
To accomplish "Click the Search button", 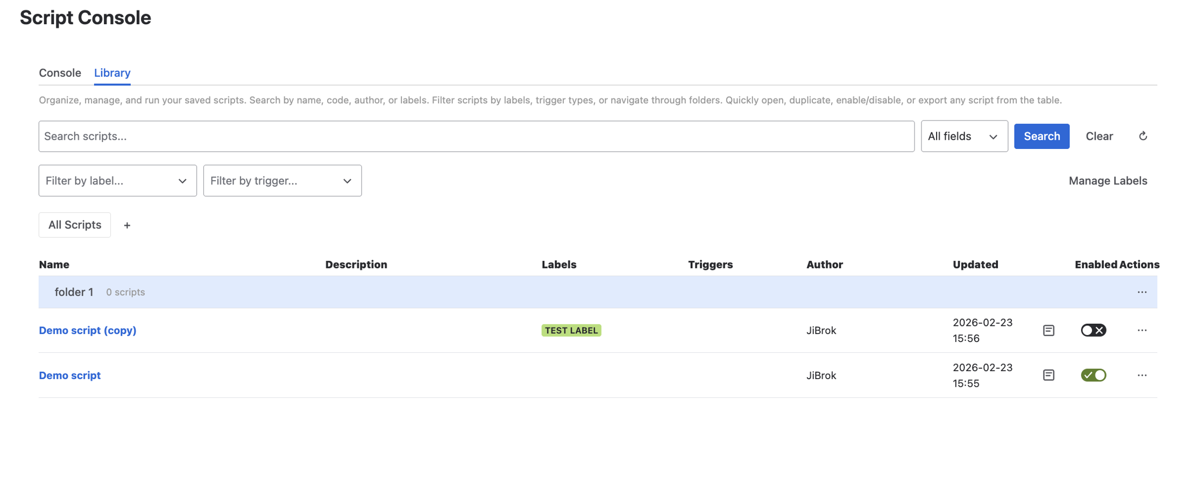I will [x=1041, y=136].
